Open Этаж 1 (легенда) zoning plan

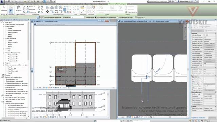13,71
